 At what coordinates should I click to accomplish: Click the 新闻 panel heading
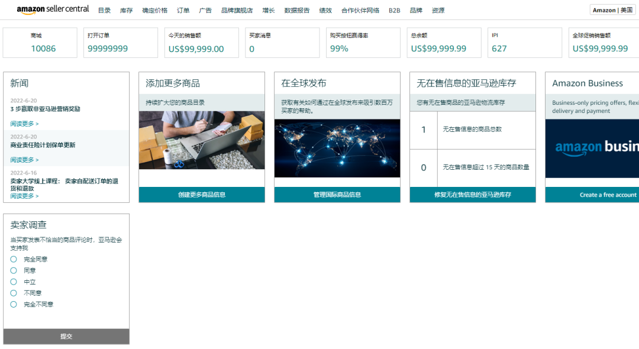pyautogui.click(x=19, y=83)
